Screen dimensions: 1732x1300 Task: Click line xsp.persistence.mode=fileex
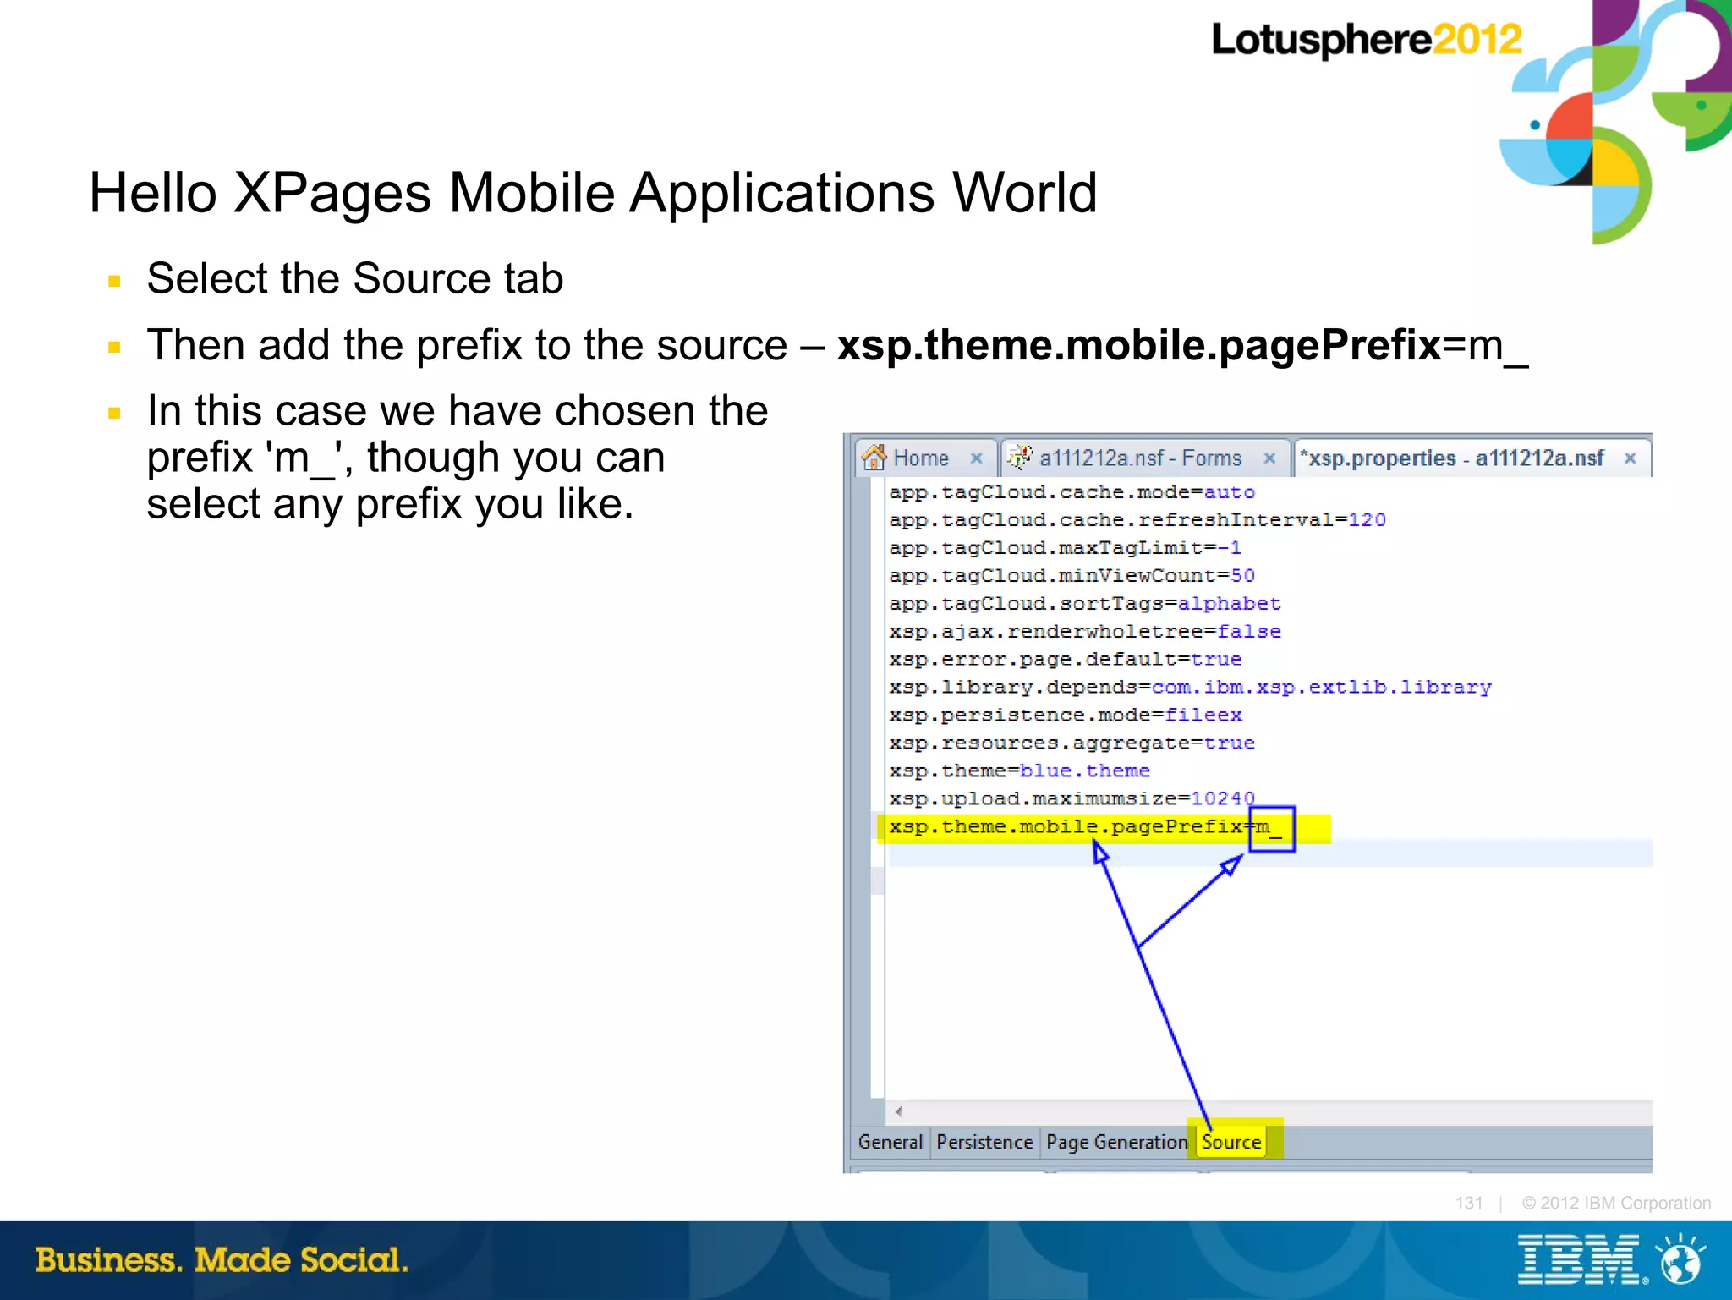pos(1065,716)
